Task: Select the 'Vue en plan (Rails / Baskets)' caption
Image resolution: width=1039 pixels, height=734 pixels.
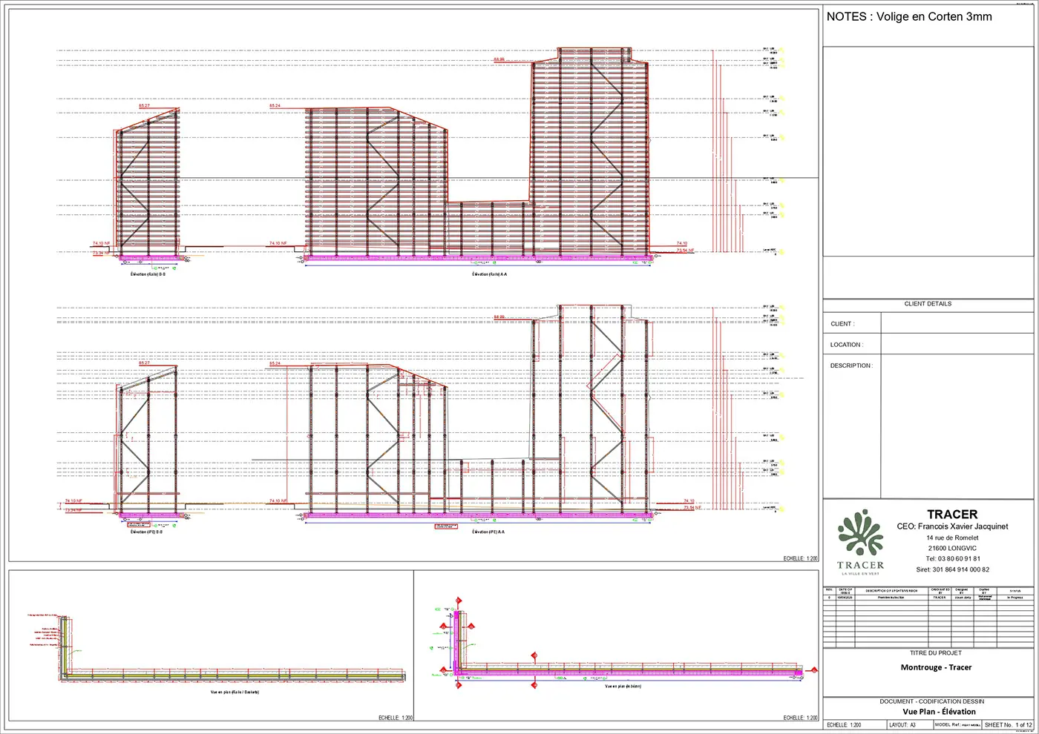Action: click(235, 692)
